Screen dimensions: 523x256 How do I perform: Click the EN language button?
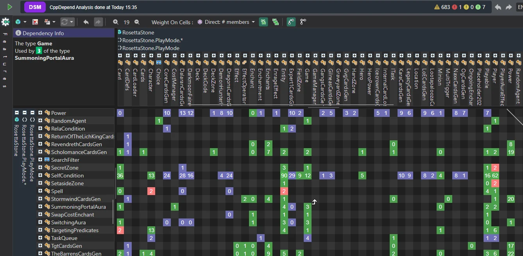pyautogui.click(x=519, y=7)
